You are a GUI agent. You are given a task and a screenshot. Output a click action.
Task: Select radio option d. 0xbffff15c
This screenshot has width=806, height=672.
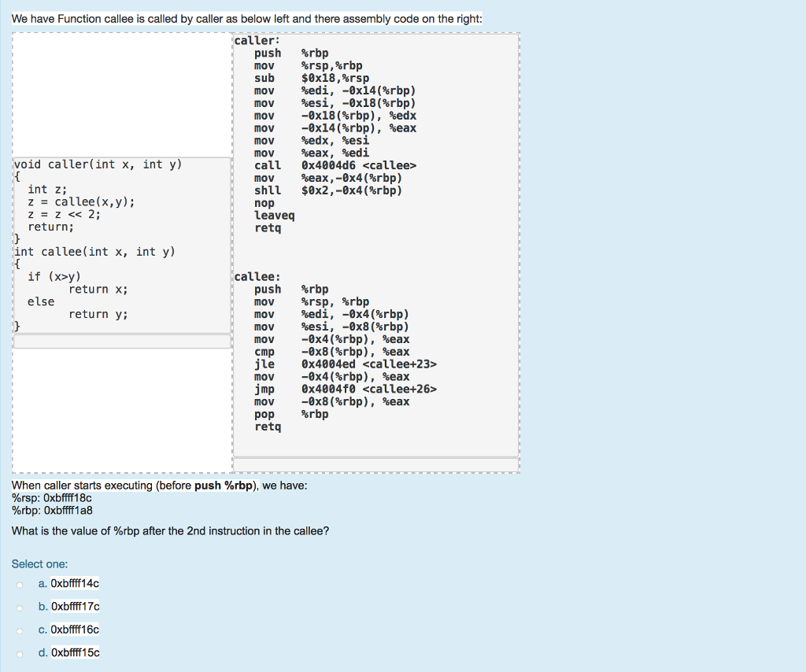pos(20,653)
